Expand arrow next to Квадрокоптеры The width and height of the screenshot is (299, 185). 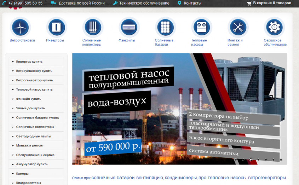point(13,183)
